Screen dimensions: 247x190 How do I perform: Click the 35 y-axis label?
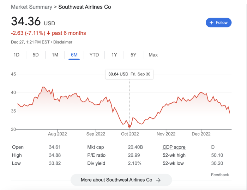pos(13,111)
